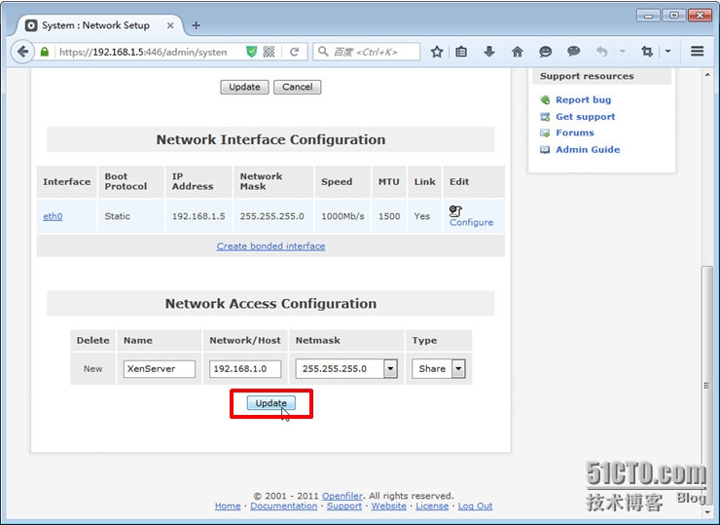Reload the page with the refresh icon
Viewport: 720px width, 525px height.
(x=295, y=52)
